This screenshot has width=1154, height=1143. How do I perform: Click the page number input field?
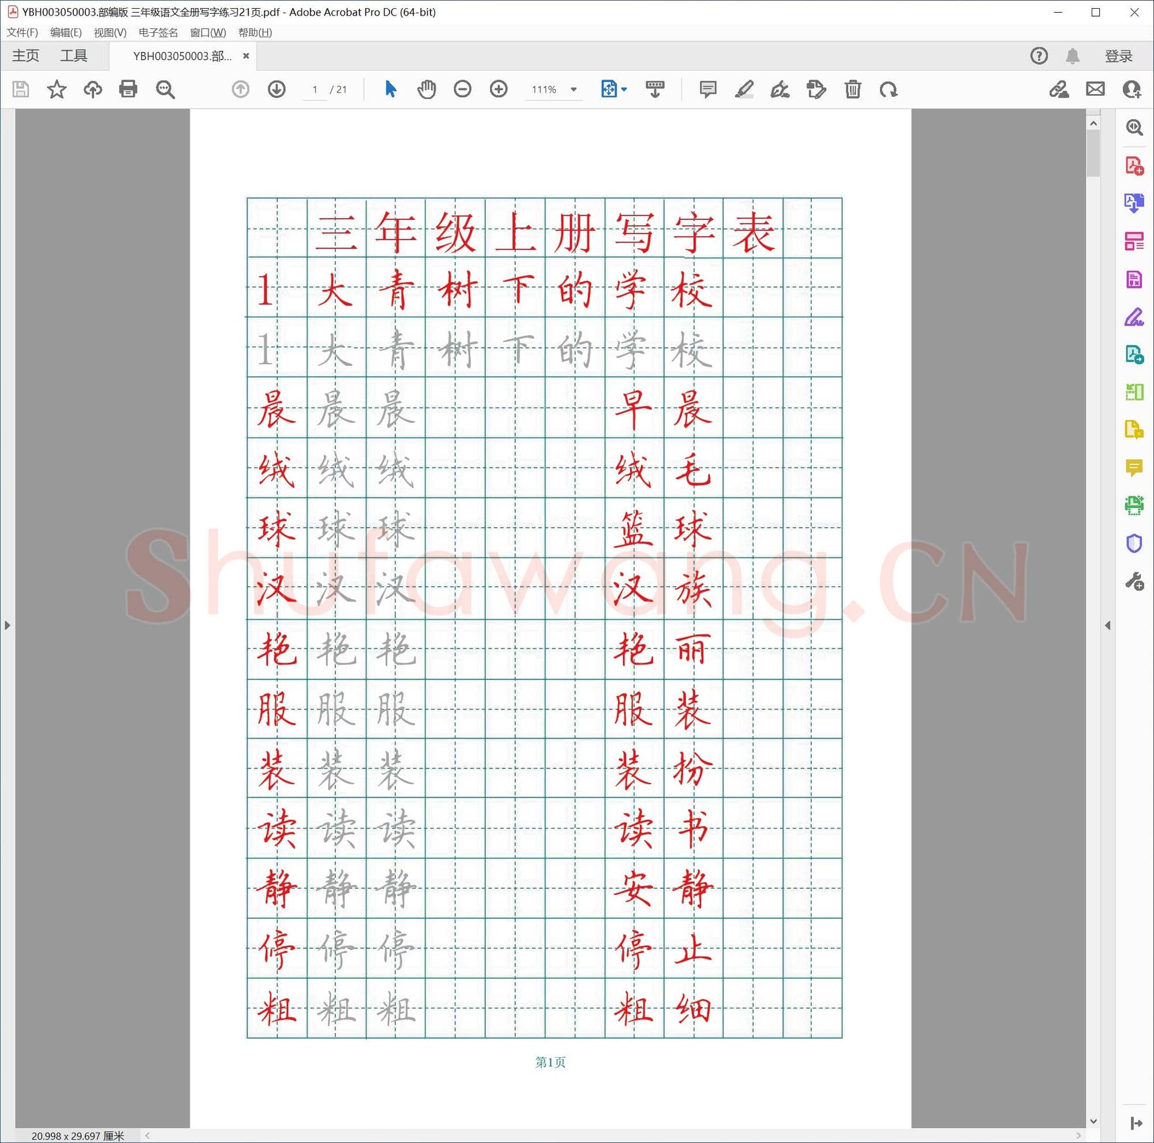click(x=315, y=89)
